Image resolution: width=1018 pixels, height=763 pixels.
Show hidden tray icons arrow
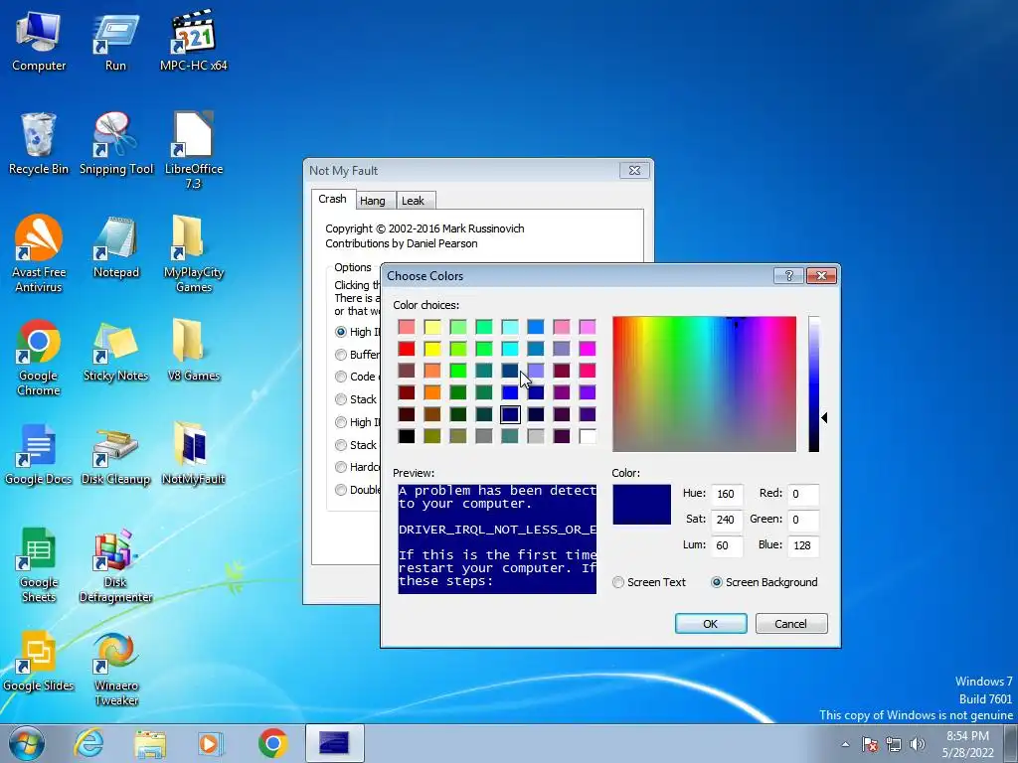coord(845,744)
